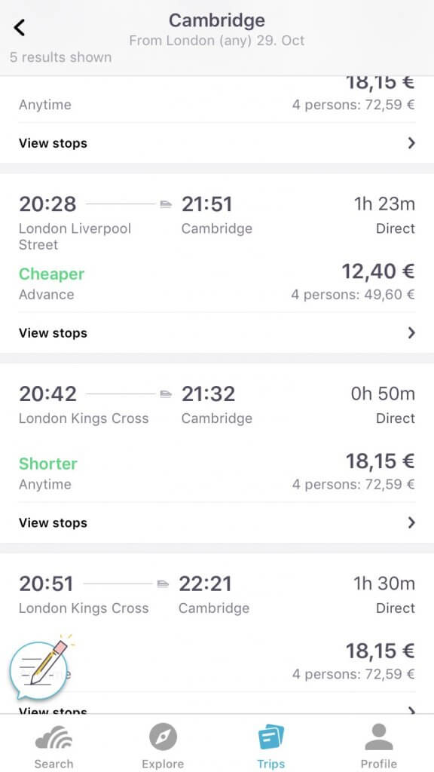View stops for the Shorter 20:42 journey
434x772 pixels.
click(53, 522)
